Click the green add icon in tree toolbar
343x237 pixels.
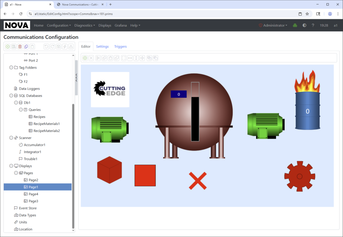coord(8,47)
